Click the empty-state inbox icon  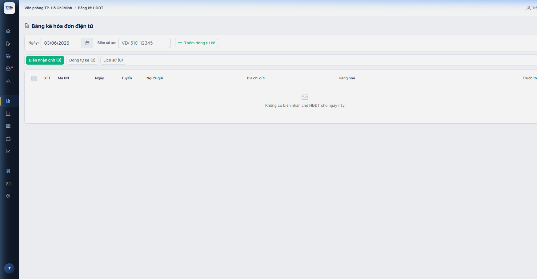click(305, 97)
